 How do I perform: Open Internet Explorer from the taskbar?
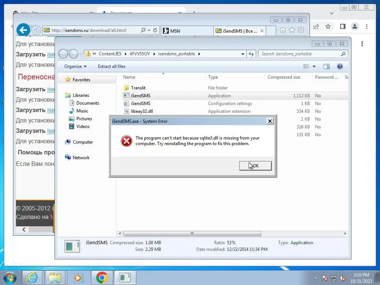click(32, 278)
